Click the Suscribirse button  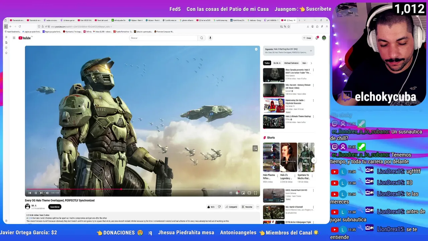click(x=55, y=207)
